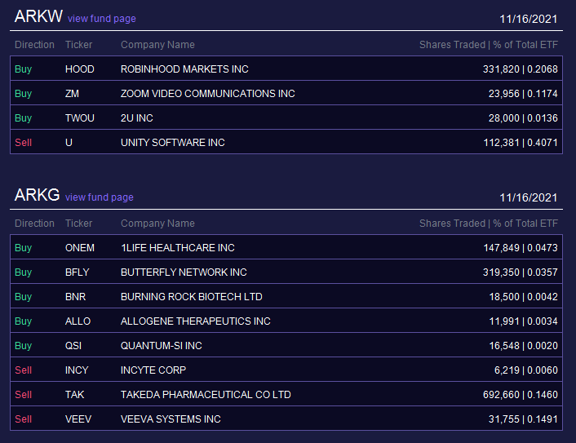The width and height of the screenshot is (576, 443).
Task: Select Butterfly Network Inc company name
Action: tap(184, 272)
